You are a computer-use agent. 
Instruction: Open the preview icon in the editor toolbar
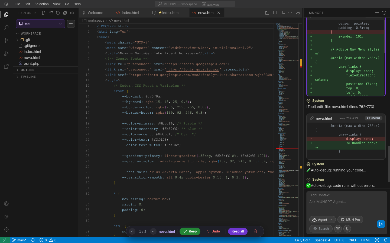(282, 13)
